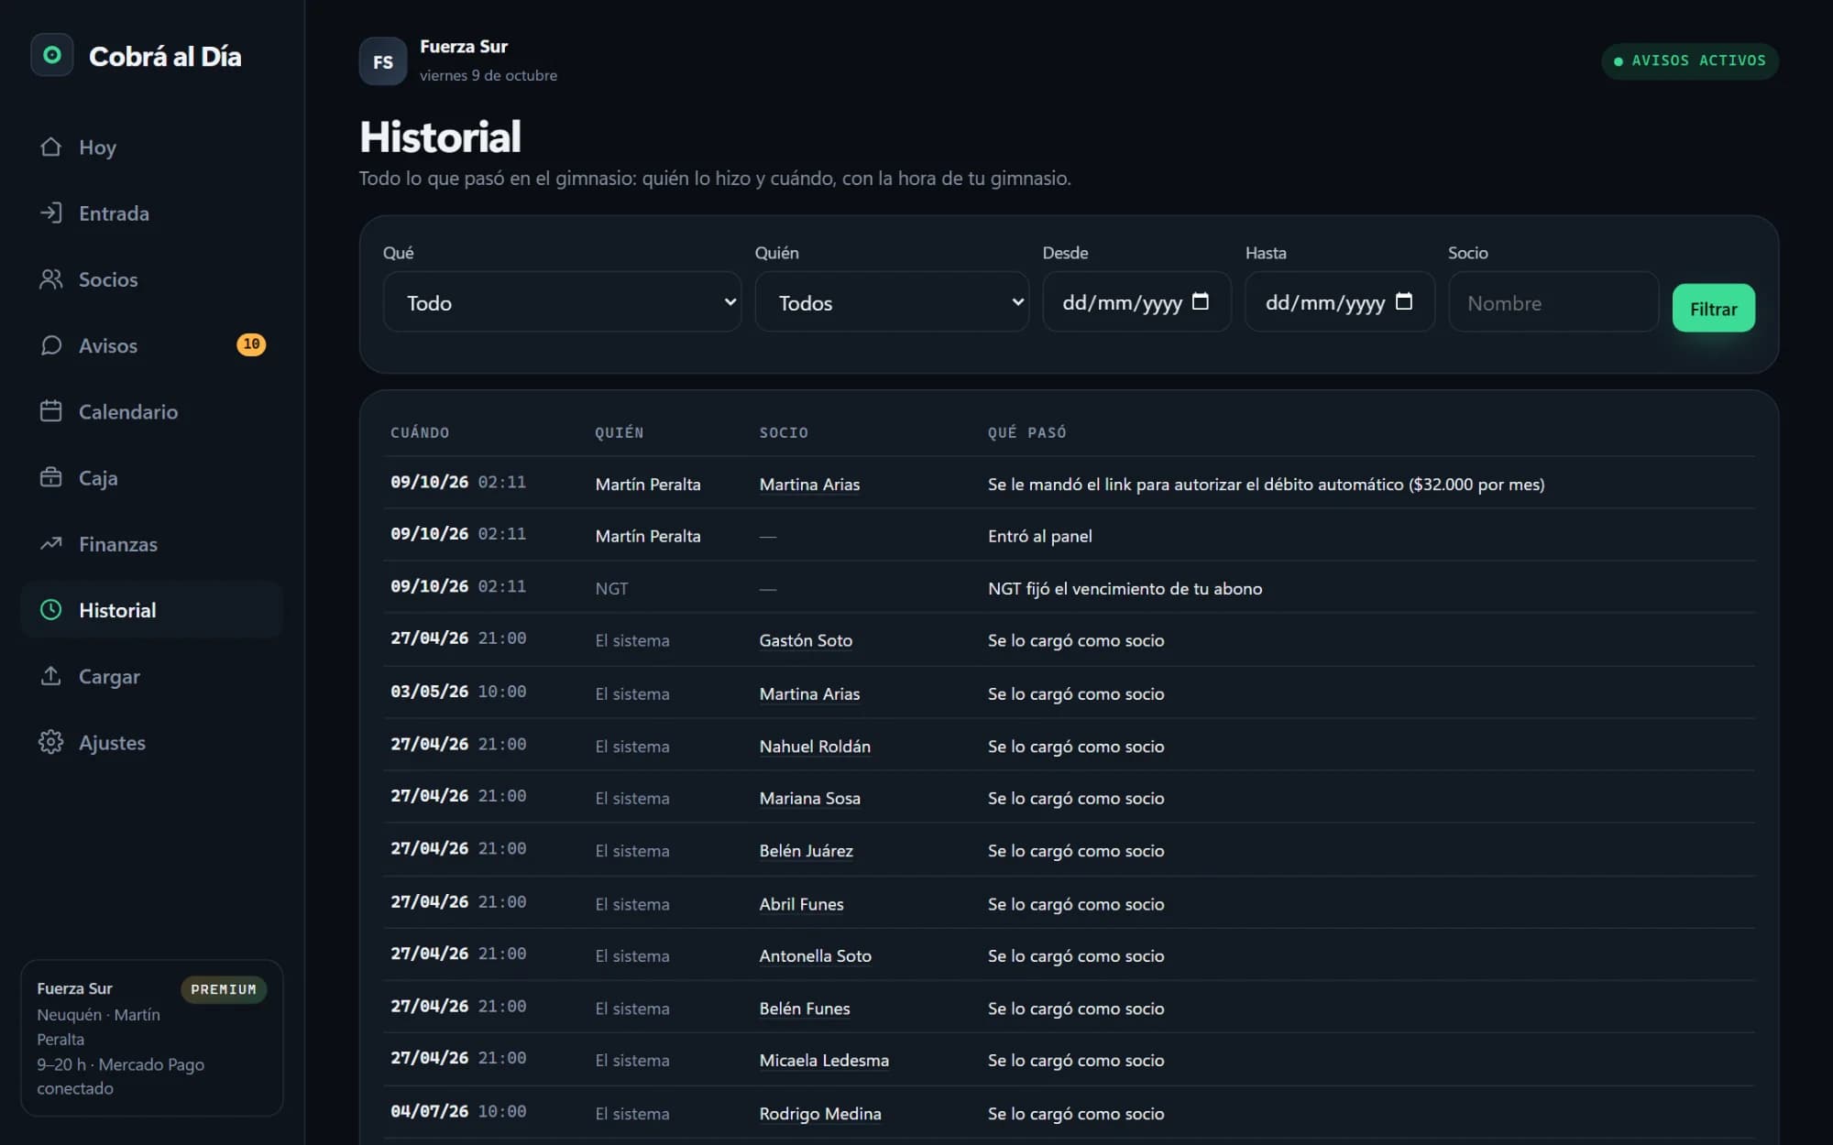This screenshot has width=1833, height=1145.
Task: Click the Caja briefcase icon
Action: click(51, 477)
